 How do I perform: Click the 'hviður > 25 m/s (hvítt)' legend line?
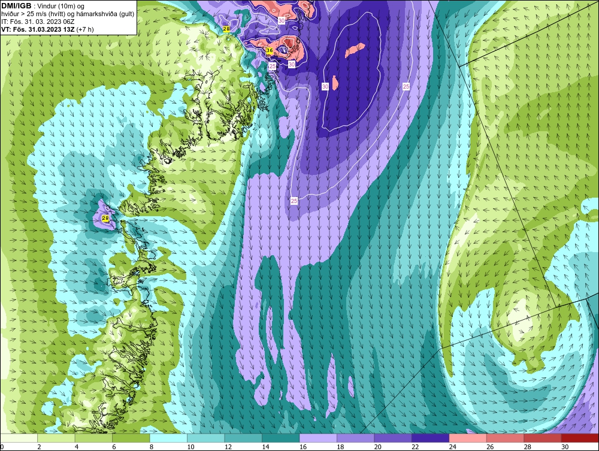[x=68, y=14]
